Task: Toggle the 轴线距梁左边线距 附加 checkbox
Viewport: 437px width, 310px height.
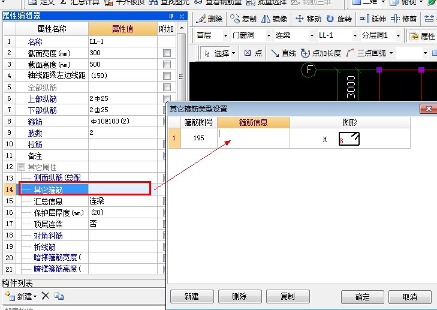Action: pos(167,76)
